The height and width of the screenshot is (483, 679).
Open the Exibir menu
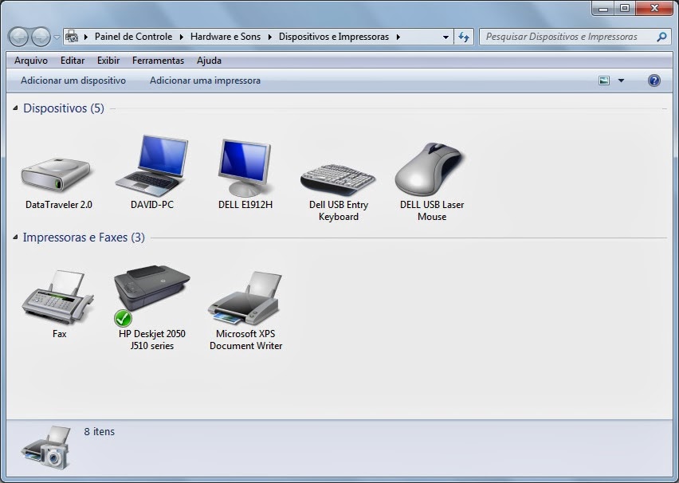108,61
